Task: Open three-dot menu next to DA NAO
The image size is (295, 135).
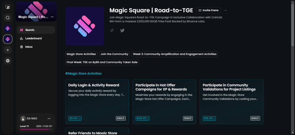Action: (49, 118)
